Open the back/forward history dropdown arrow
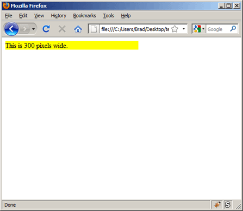243x211 pixels. pos(34,29)
